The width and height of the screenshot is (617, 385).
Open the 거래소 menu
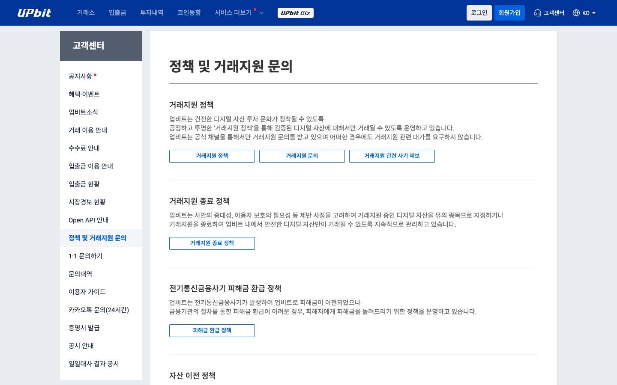(x=86, y=13)
